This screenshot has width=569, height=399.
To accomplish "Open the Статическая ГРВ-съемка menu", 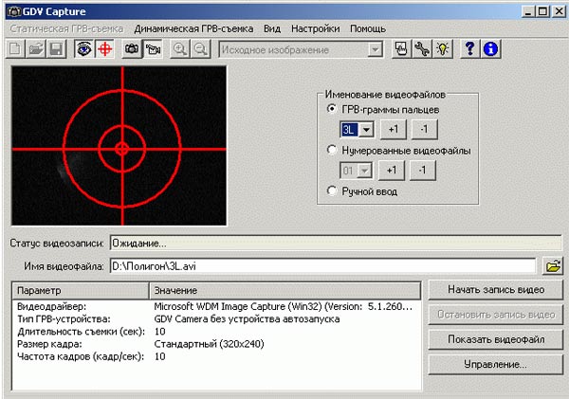I will tap(66, 28).
